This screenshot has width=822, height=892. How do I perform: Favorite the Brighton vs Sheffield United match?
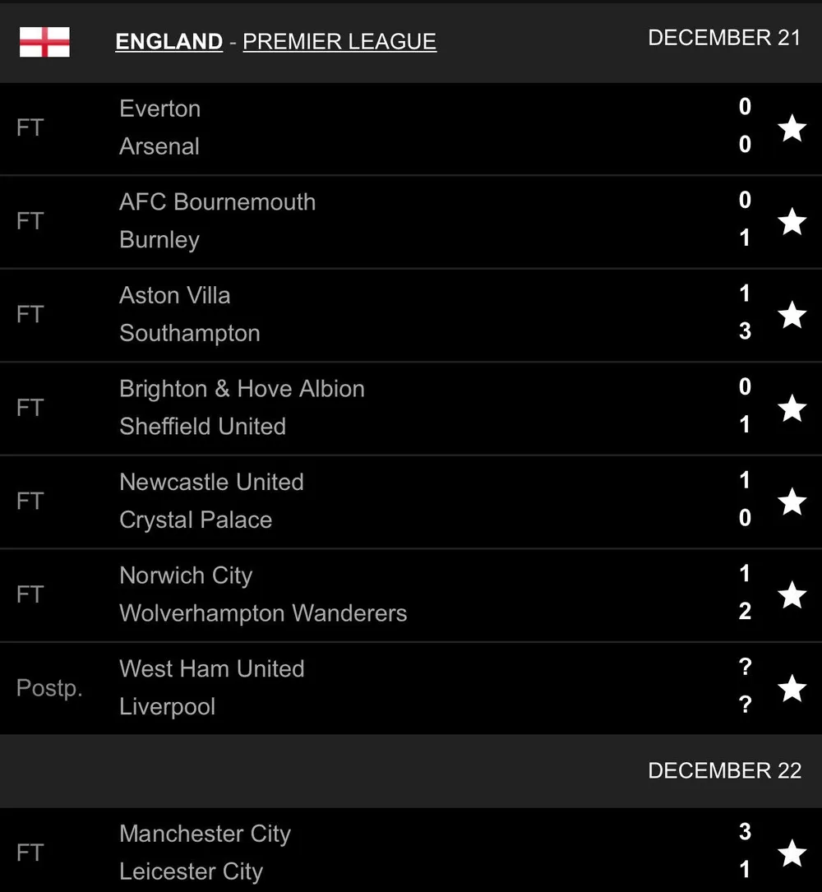tap(792, 408)
